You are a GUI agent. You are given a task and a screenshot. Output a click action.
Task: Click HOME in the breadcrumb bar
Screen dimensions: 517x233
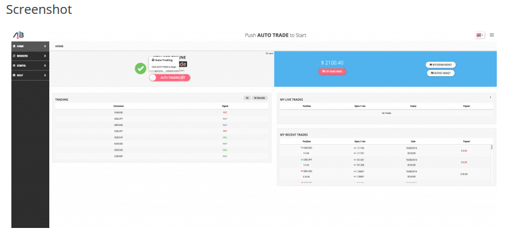tap(59, 47)
